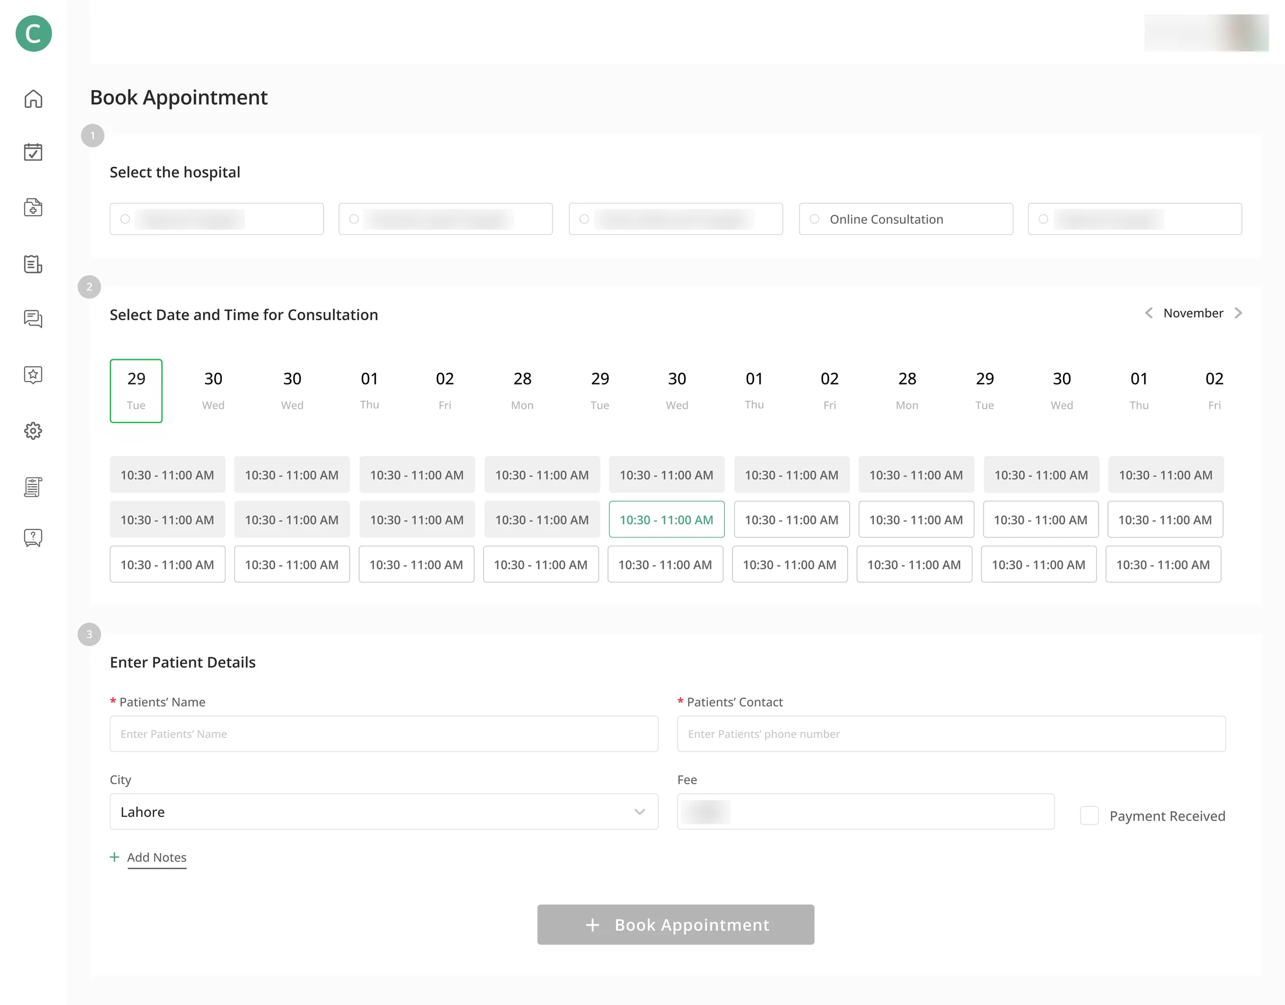Click the 'Select the hospital' heading
Image resolution: width=1285 pixels, height=1005 pixels.
[x=175, y=172]
